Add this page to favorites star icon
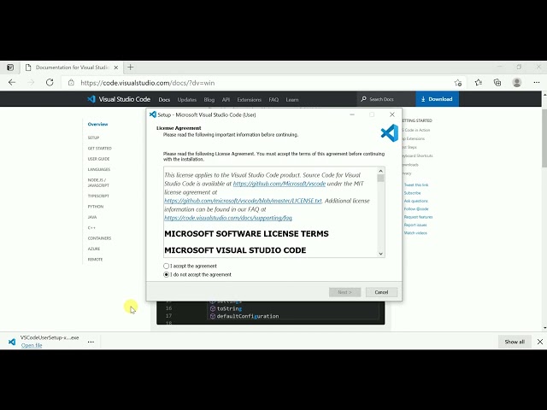The width and height of the screenshot is (547, 410). point(458,83)
